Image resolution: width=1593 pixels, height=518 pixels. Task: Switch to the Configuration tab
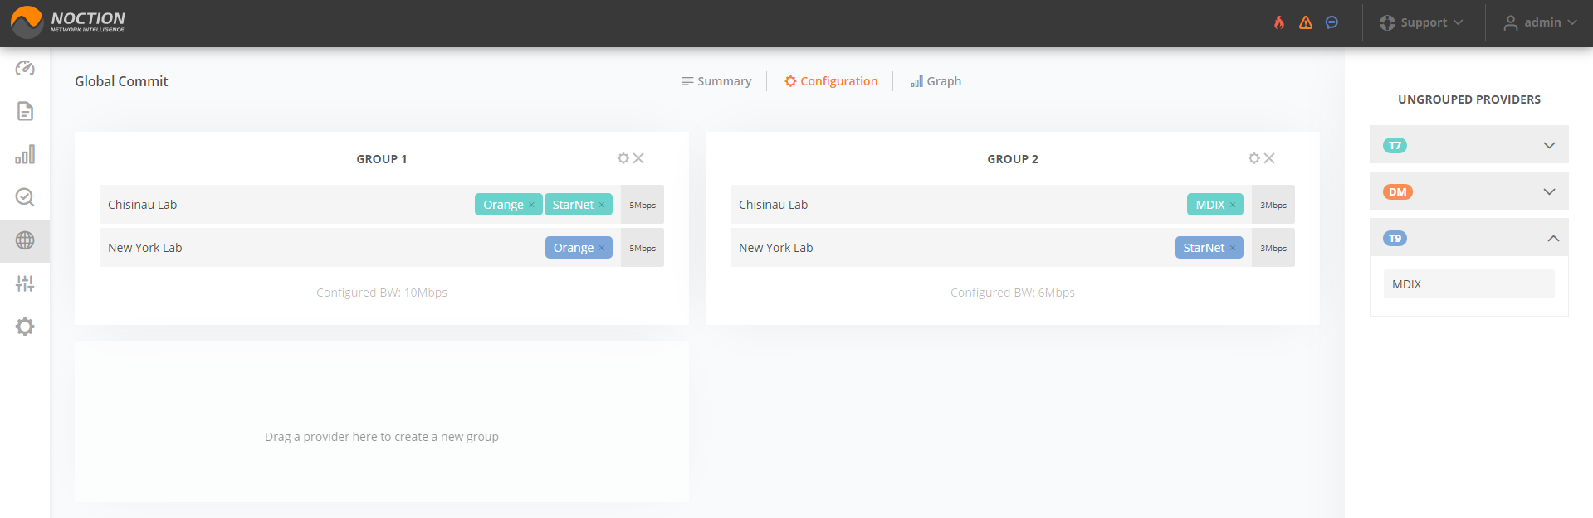tap(831, 81)
